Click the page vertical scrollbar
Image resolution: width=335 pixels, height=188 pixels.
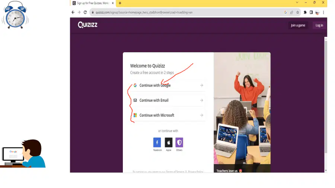coord(326,97)
